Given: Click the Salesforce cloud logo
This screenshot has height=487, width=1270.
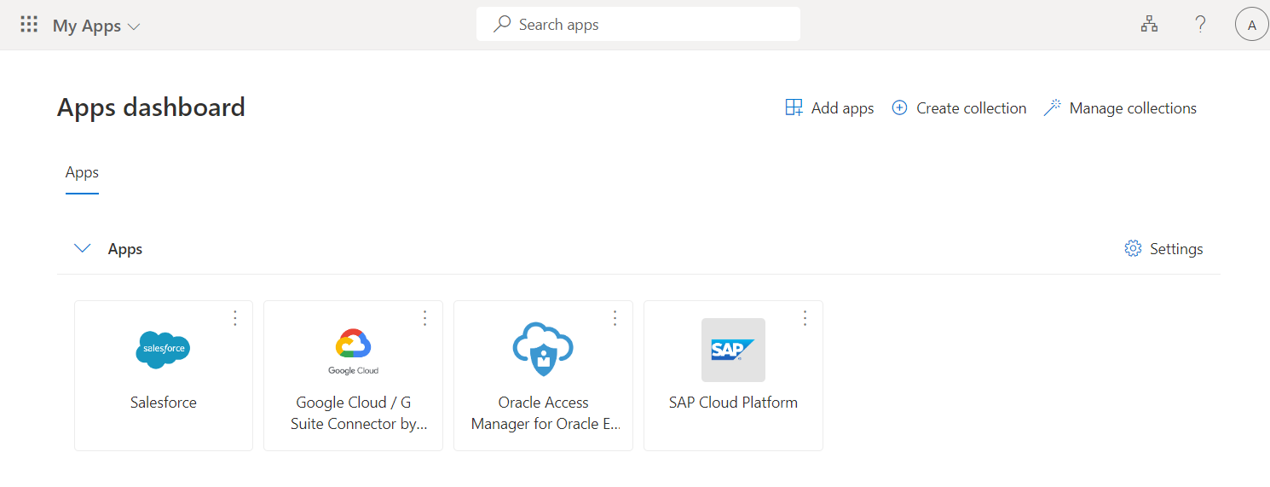Looking at the screenshot, I should [163, 350].
